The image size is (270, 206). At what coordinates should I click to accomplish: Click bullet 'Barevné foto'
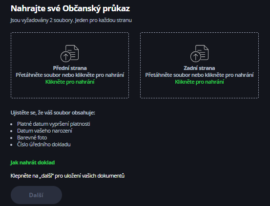click(32, 137)
